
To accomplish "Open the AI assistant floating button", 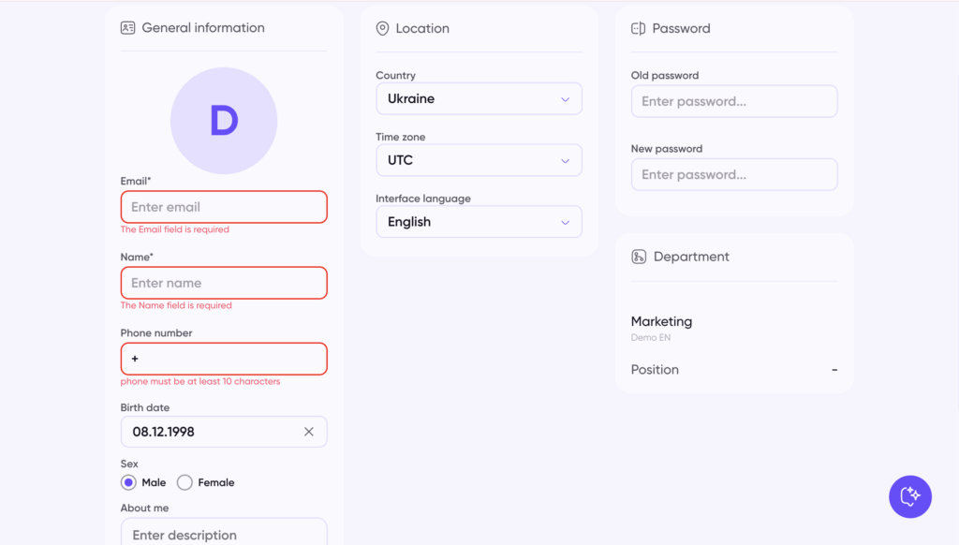I will click(909, 496).
